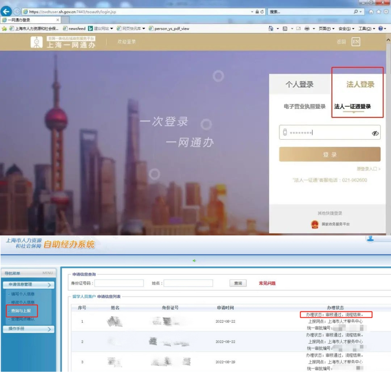Click the 身份证号码 input field

(x=119, y=283)
